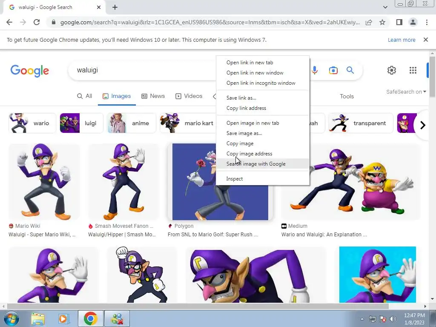This screenshot has width=436, height=327.
Task: Click Wario and Waluigi: An Explanation link
Action: (x=324, y=235)
